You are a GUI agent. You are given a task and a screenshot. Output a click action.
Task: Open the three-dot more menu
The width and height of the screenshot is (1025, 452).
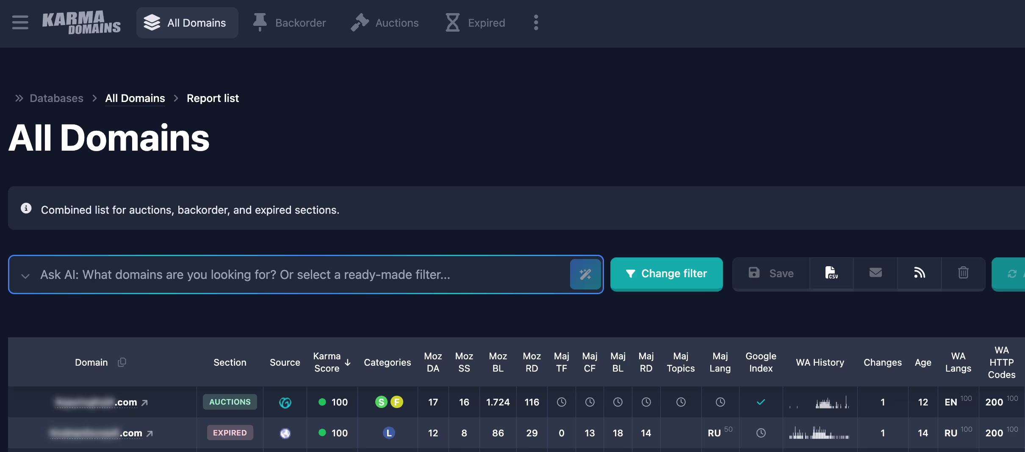pos(536,22)
